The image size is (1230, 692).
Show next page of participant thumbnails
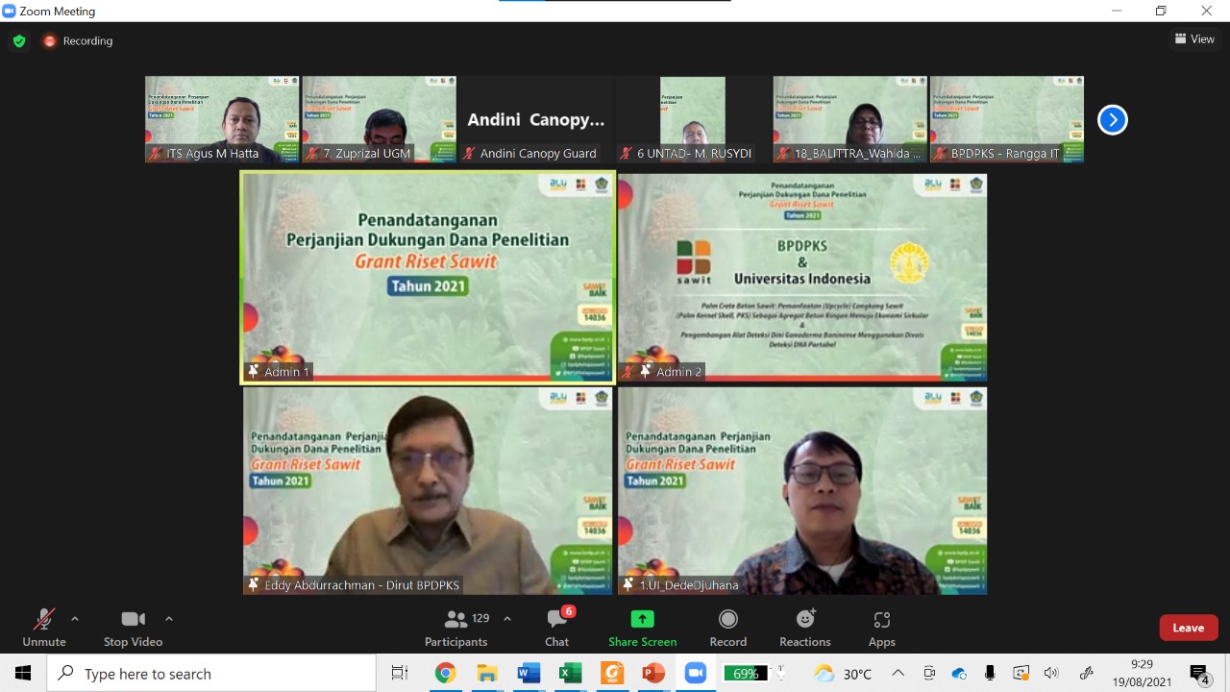[x=1112, y=120]
